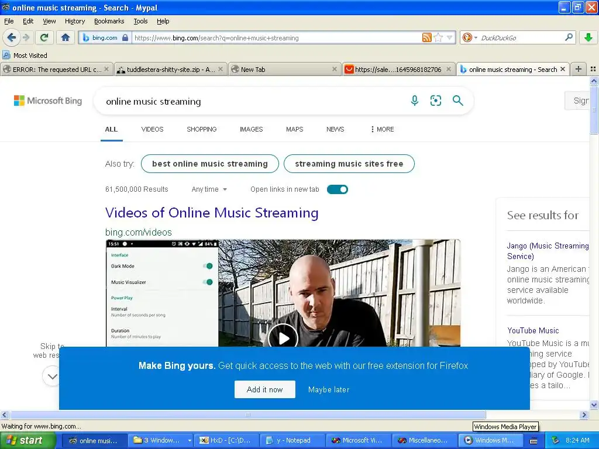Click the on-screen keyboard tray icon
The width and height of the screenshot is (599, 449).
(533, 441)
